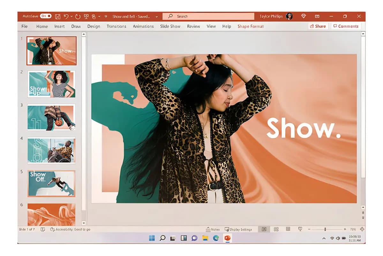Image resolution: width=383 pixels, height=256 pixels.
Task: Open the Help tab
Action: pos(227,26)
